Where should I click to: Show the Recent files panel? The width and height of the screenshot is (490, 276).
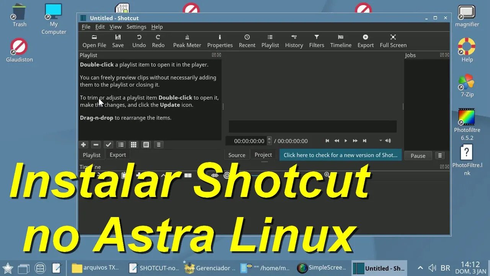247,41
